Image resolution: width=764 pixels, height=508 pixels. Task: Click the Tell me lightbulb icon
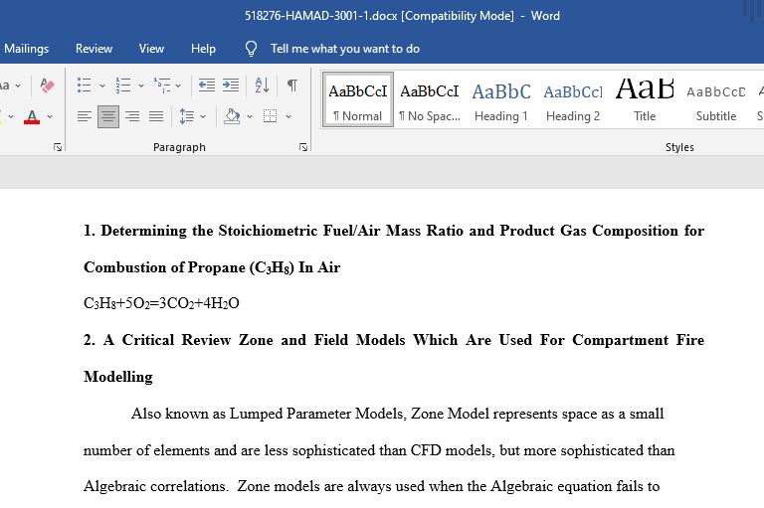point(251,49)
